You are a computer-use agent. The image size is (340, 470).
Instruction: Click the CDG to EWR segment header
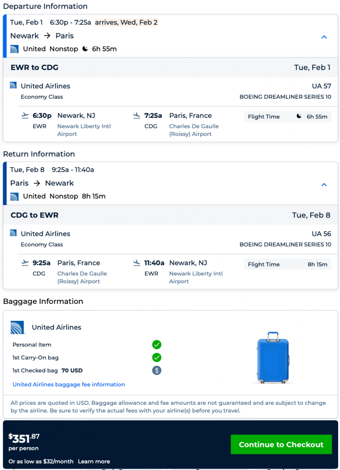(x=34, y=215)
